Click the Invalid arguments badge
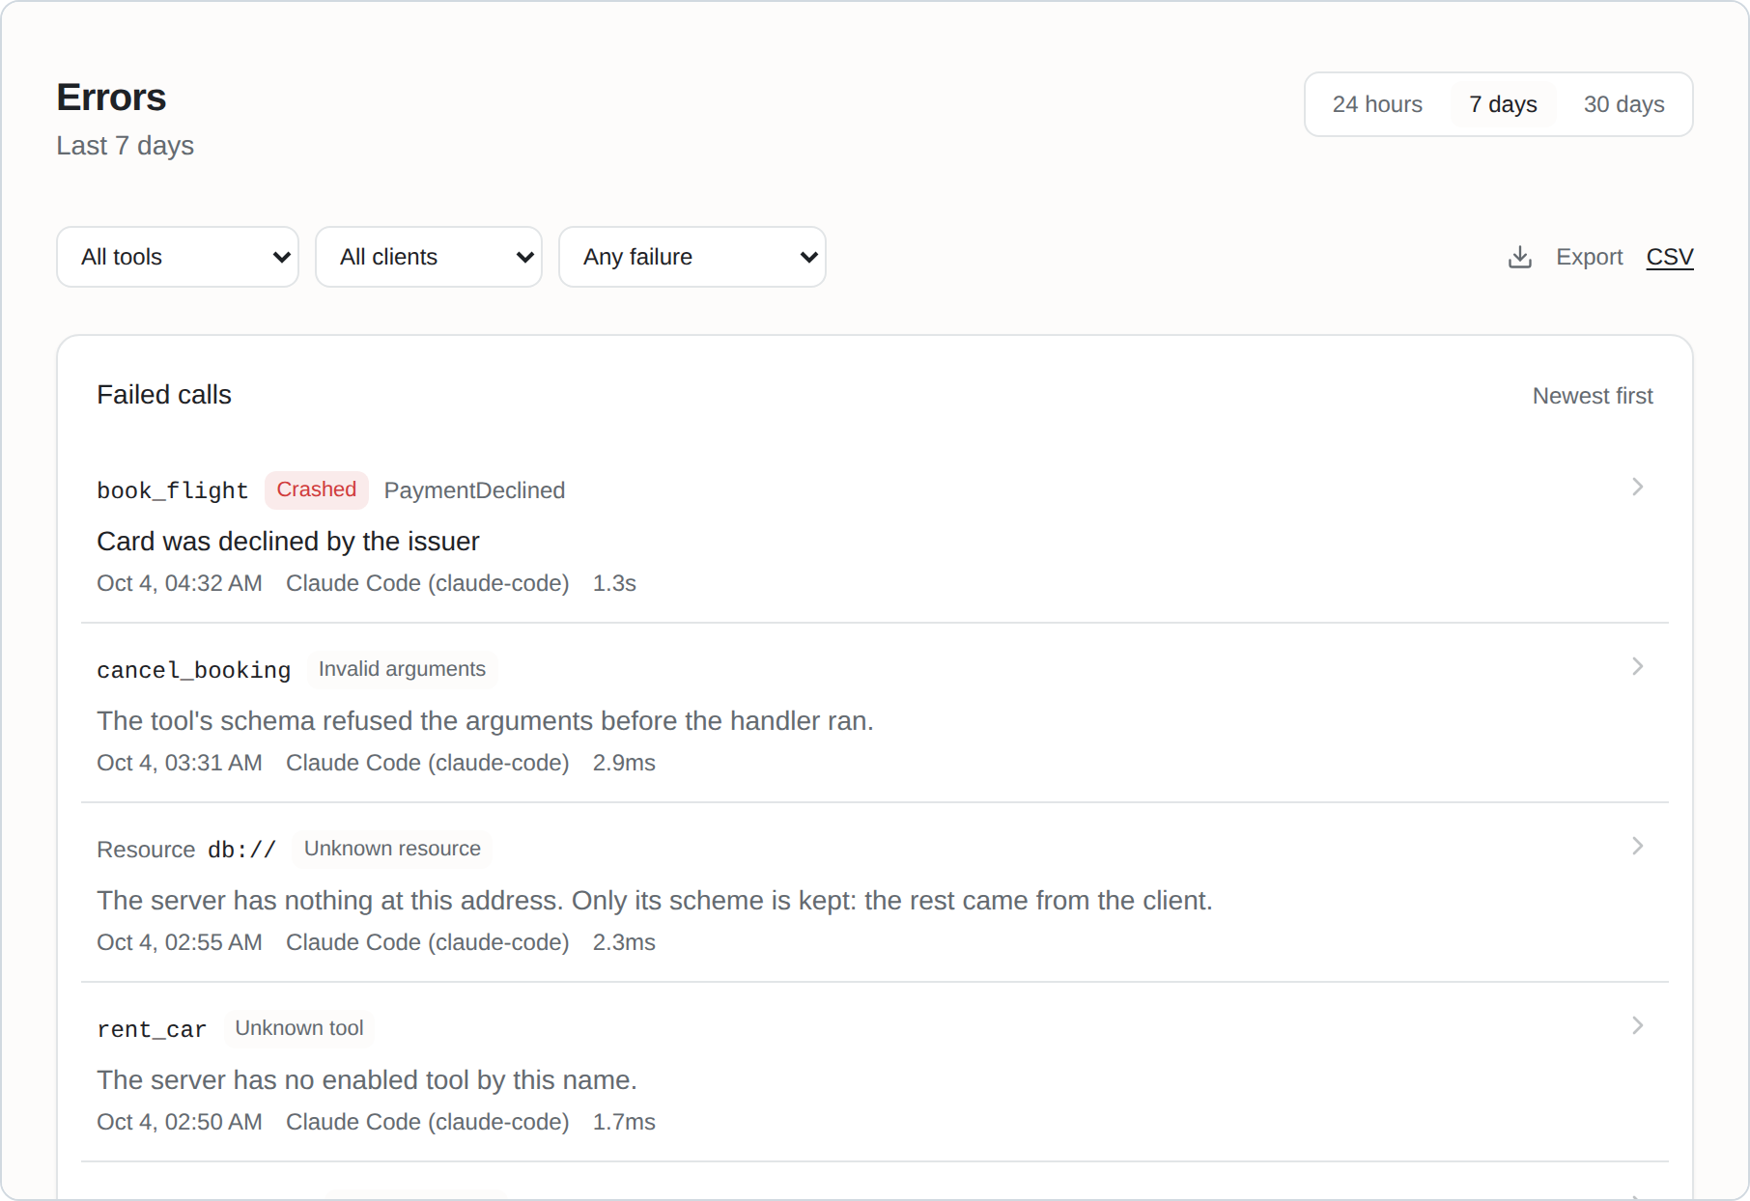This screenshot has width=1750, height=1201. (x=402, y=669)
